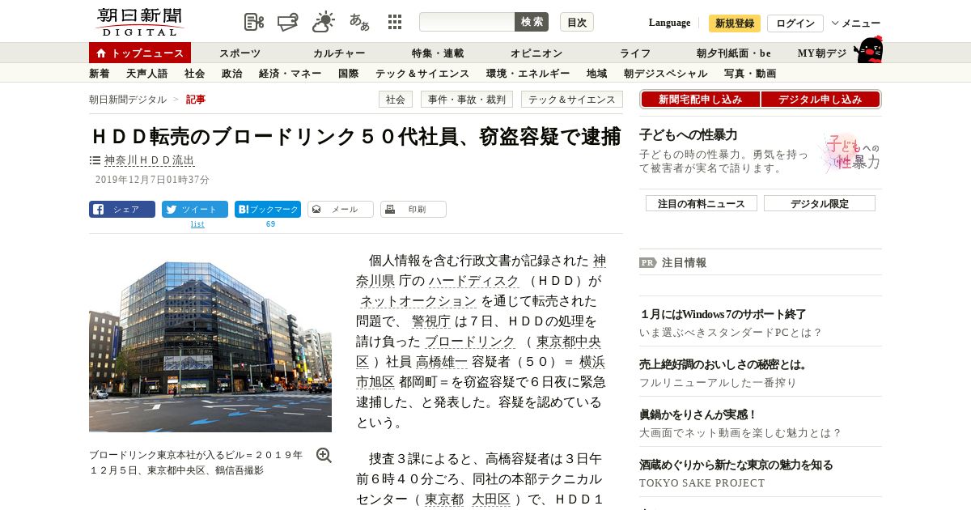Click the magnifier to enlarge photo
Screen dimensions: 971x510
(x=324, y=455)
